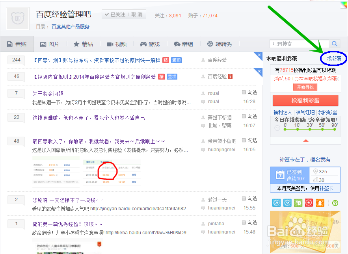
Task: Click 已关注 follow status button
Action: tap(115, 15)
